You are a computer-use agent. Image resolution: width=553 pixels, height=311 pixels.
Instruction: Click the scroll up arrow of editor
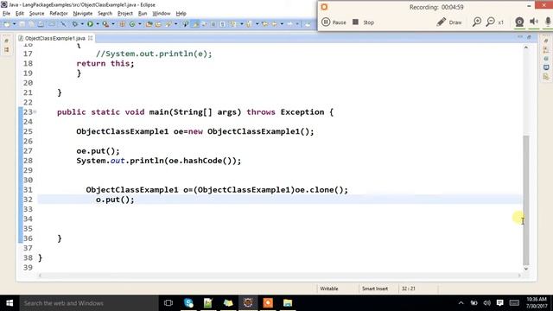coord(526,48)
